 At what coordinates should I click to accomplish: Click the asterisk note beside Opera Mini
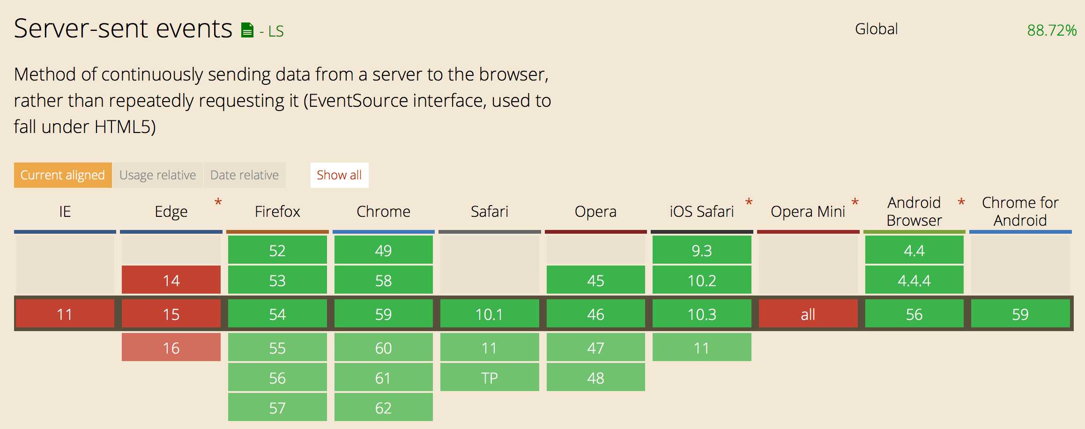pos(855,203)
